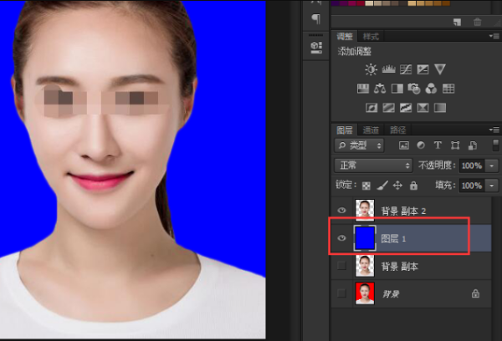
Task: Filter layers by adjustment layers
Action: [421, 145]
